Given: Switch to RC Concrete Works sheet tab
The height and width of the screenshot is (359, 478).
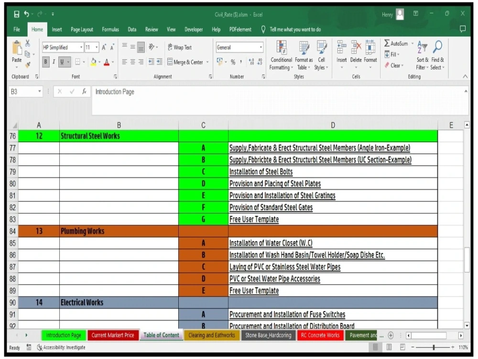Looking at the screenshot, I should (320, 335).
